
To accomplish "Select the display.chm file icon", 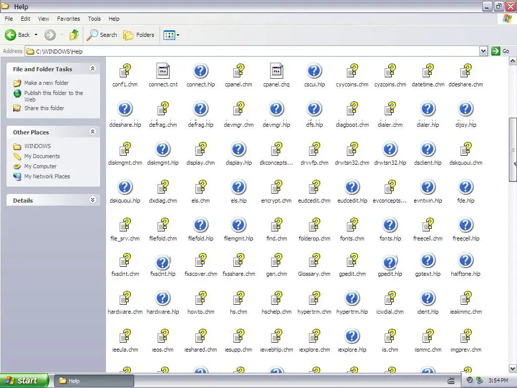I will 200,149.
